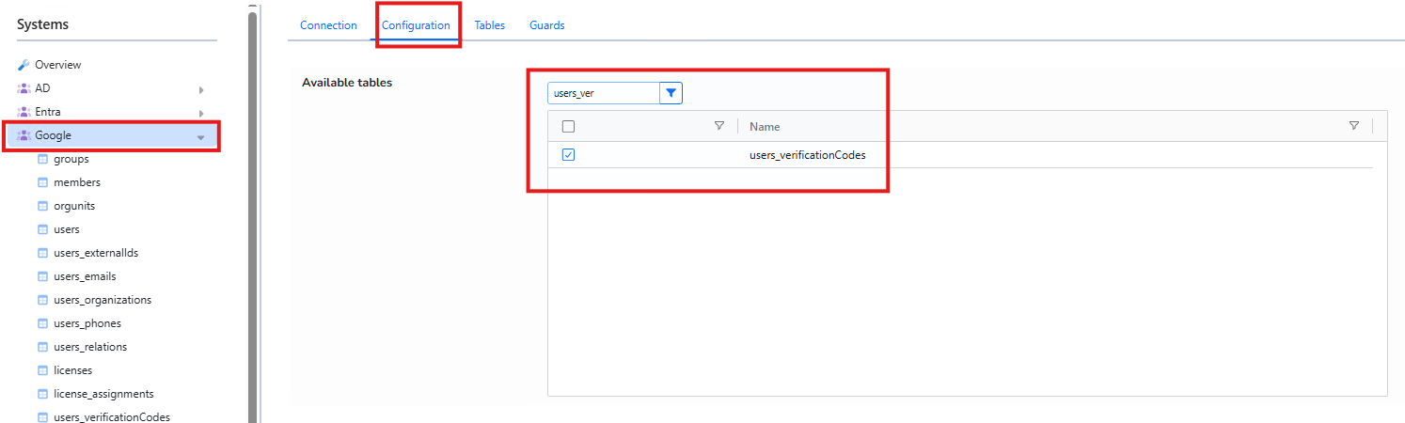Open the users table
Image resolution: width=1405 pixels, height=423 pixels.
point(67,229)
